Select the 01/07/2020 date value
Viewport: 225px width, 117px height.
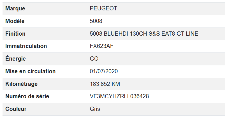[x=104, y=71]
